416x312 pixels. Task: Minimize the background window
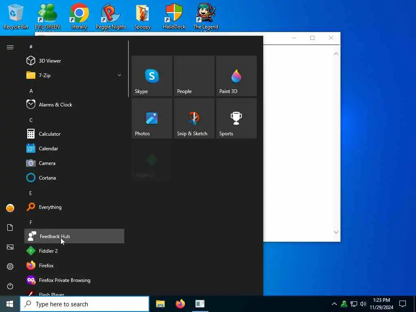[x=294, y=38]
